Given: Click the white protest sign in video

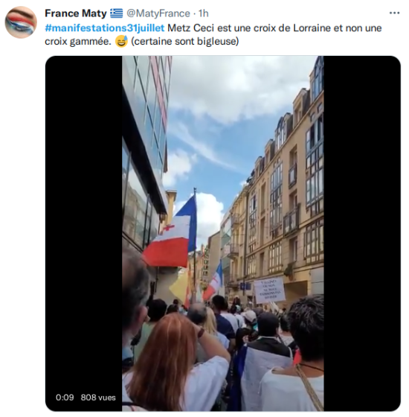Looking at the screenshot, I should click(269, 290).
